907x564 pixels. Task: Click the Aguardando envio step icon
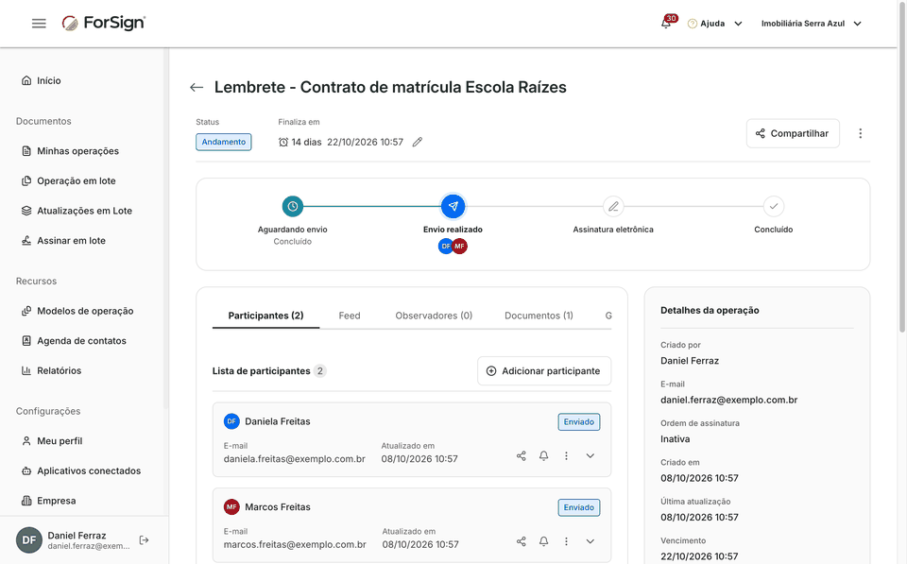pos(293,206)
